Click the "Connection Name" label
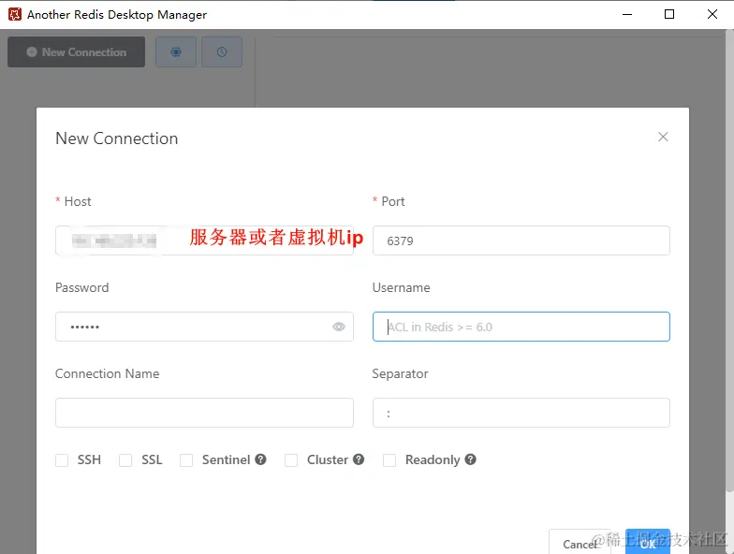This screenshot has height=554, width=734. point(107,374)
